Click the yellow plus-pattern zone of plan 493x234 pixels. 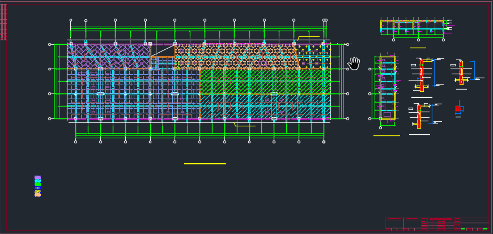[x=314, y=57]
